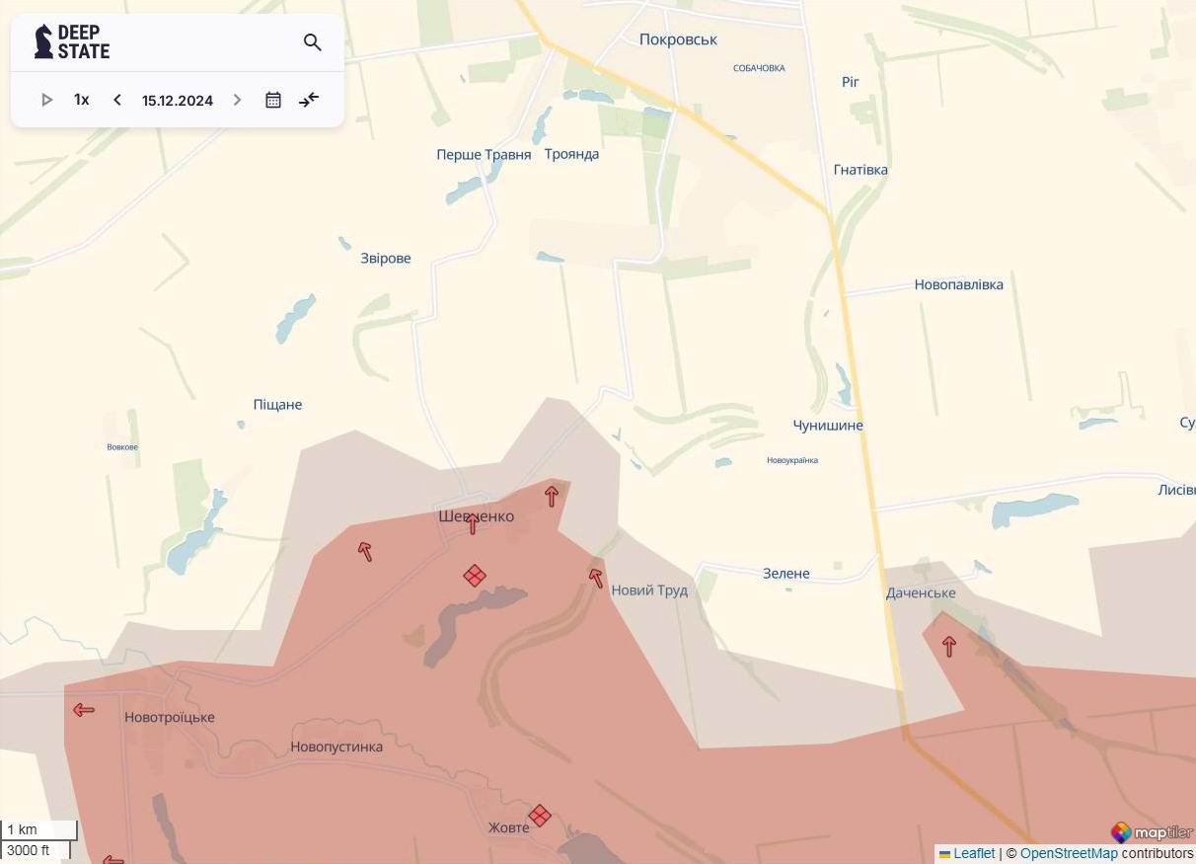Viewport: 1196px width, 864px height.
Task: Click the attack arrow south of Даченське
Action: (949, 647)
